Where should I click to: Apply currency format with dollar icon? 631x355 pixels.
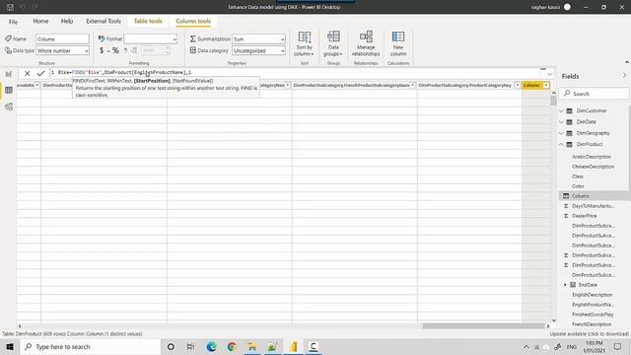(102, 50)
